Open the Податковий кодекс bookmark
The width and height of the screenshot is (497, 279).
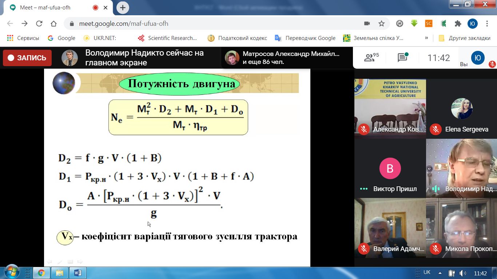(x=237, y=38)
